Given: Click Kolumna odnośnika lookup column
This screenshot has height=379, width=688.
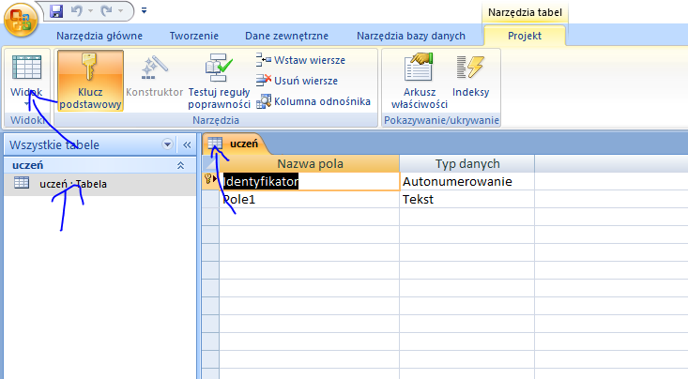Looking at the screenshot, I should (313, 101).
